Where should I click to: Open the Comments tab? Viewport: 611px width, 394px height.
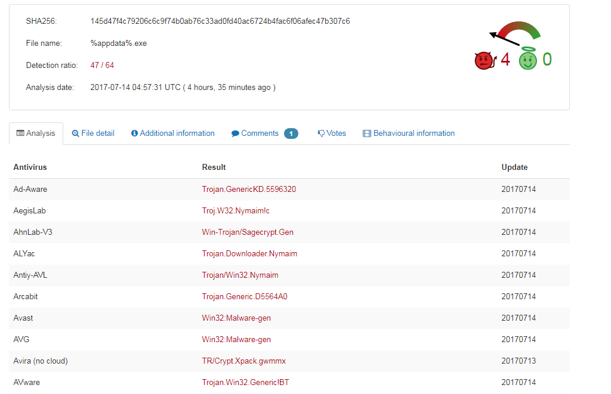pyautogui.click(x=264, y=133)
